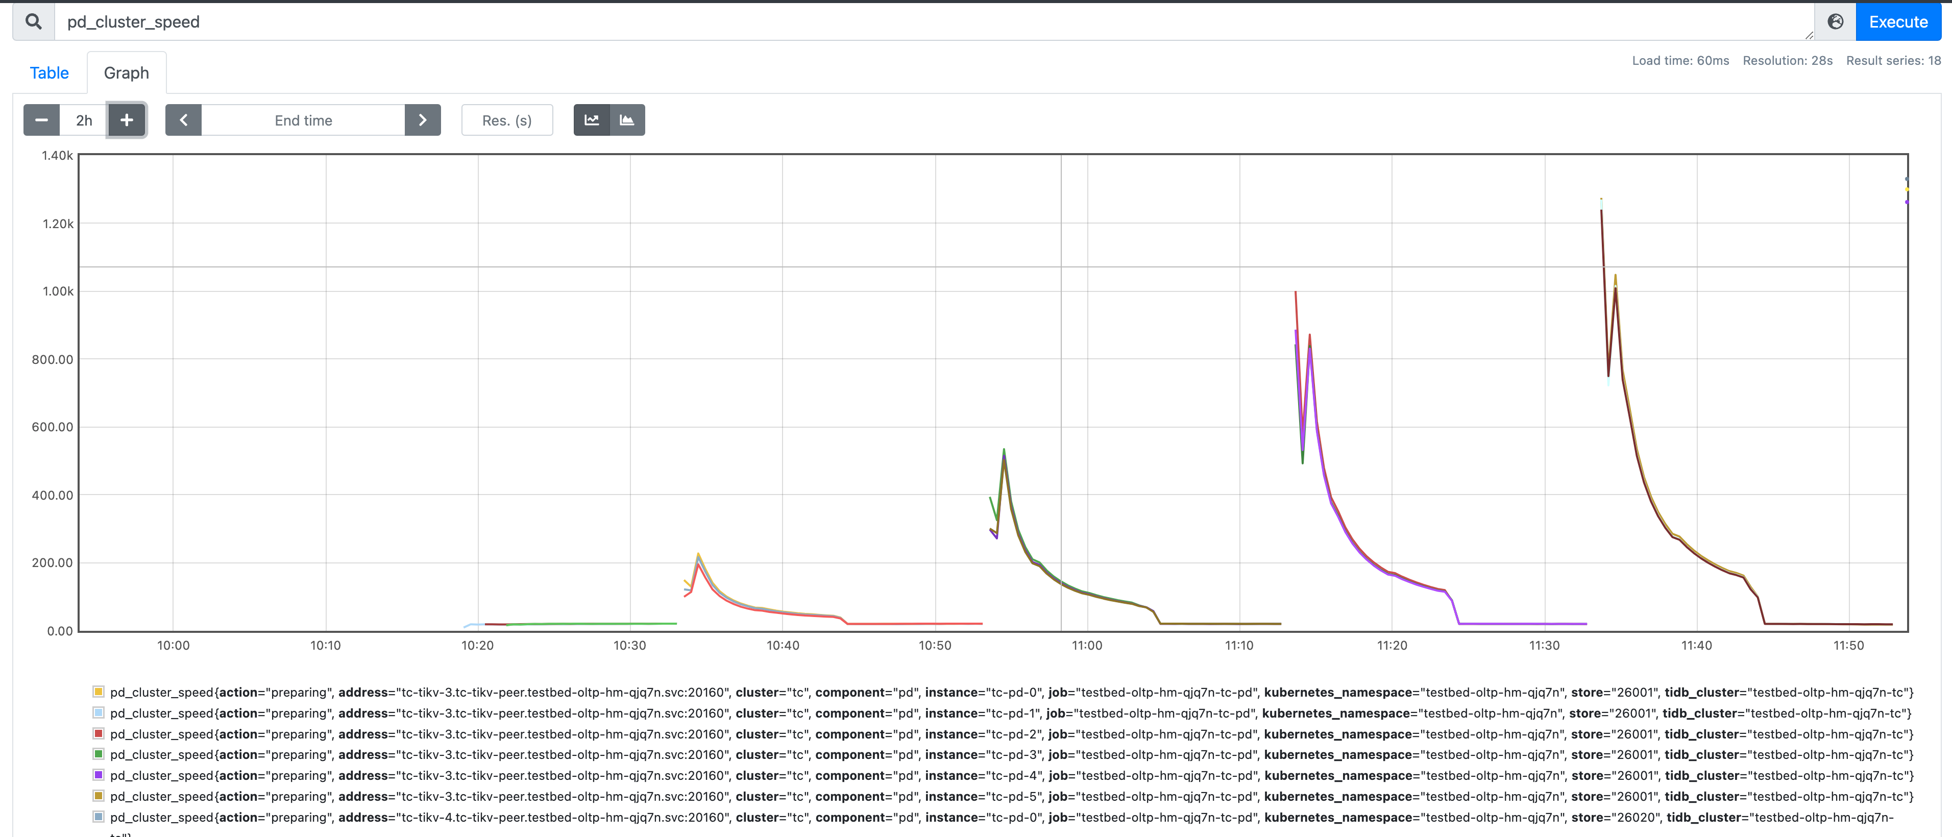Click the 2h range duration field
The height and width of the screenshot is (837, 1952).
84,120
